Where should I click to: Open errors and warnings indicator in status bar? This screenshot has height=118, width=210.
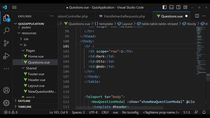(11, 112)
